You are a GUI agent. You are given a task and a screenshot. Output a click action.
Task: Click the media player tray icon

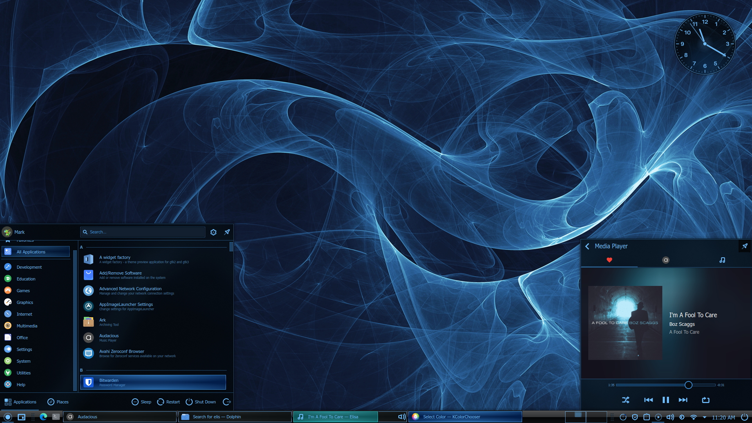[658, 417]
